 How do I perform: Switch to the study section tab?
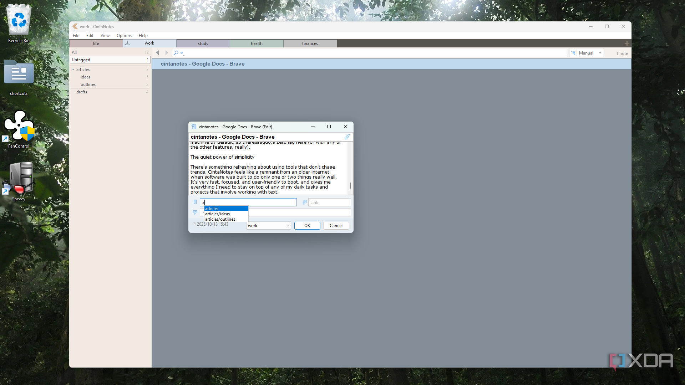click(203, 43)
